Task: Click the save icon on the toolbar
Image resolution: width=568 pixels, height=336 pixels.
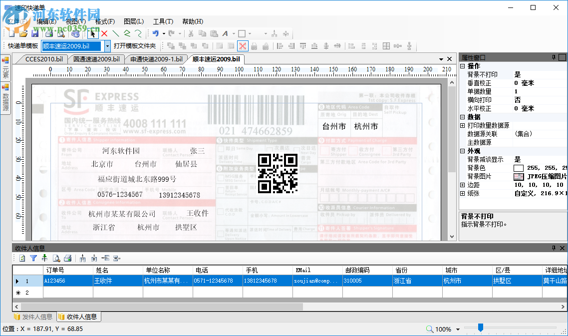Action: coord(35,33)
